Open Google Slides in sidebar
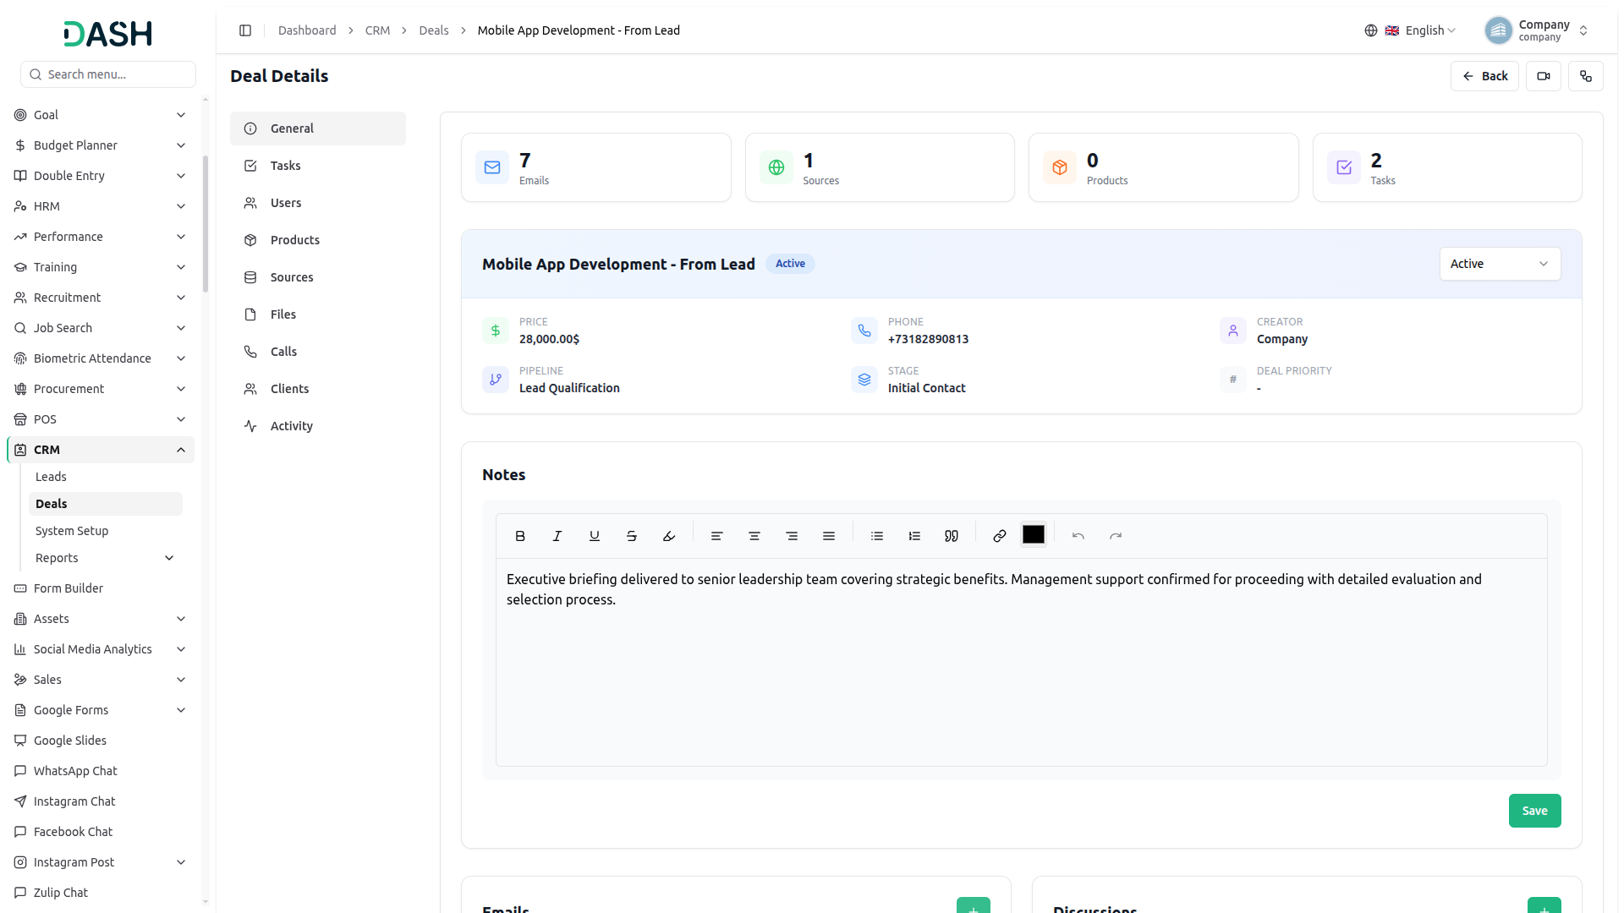 point(100,741)
